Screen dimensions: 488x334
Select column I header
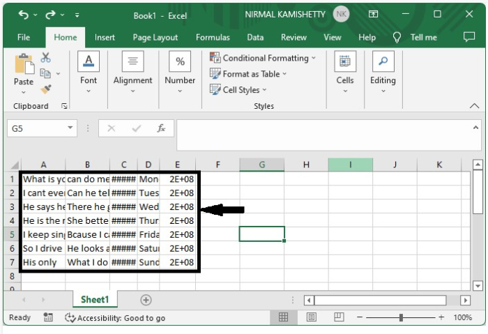pos(351,165)
